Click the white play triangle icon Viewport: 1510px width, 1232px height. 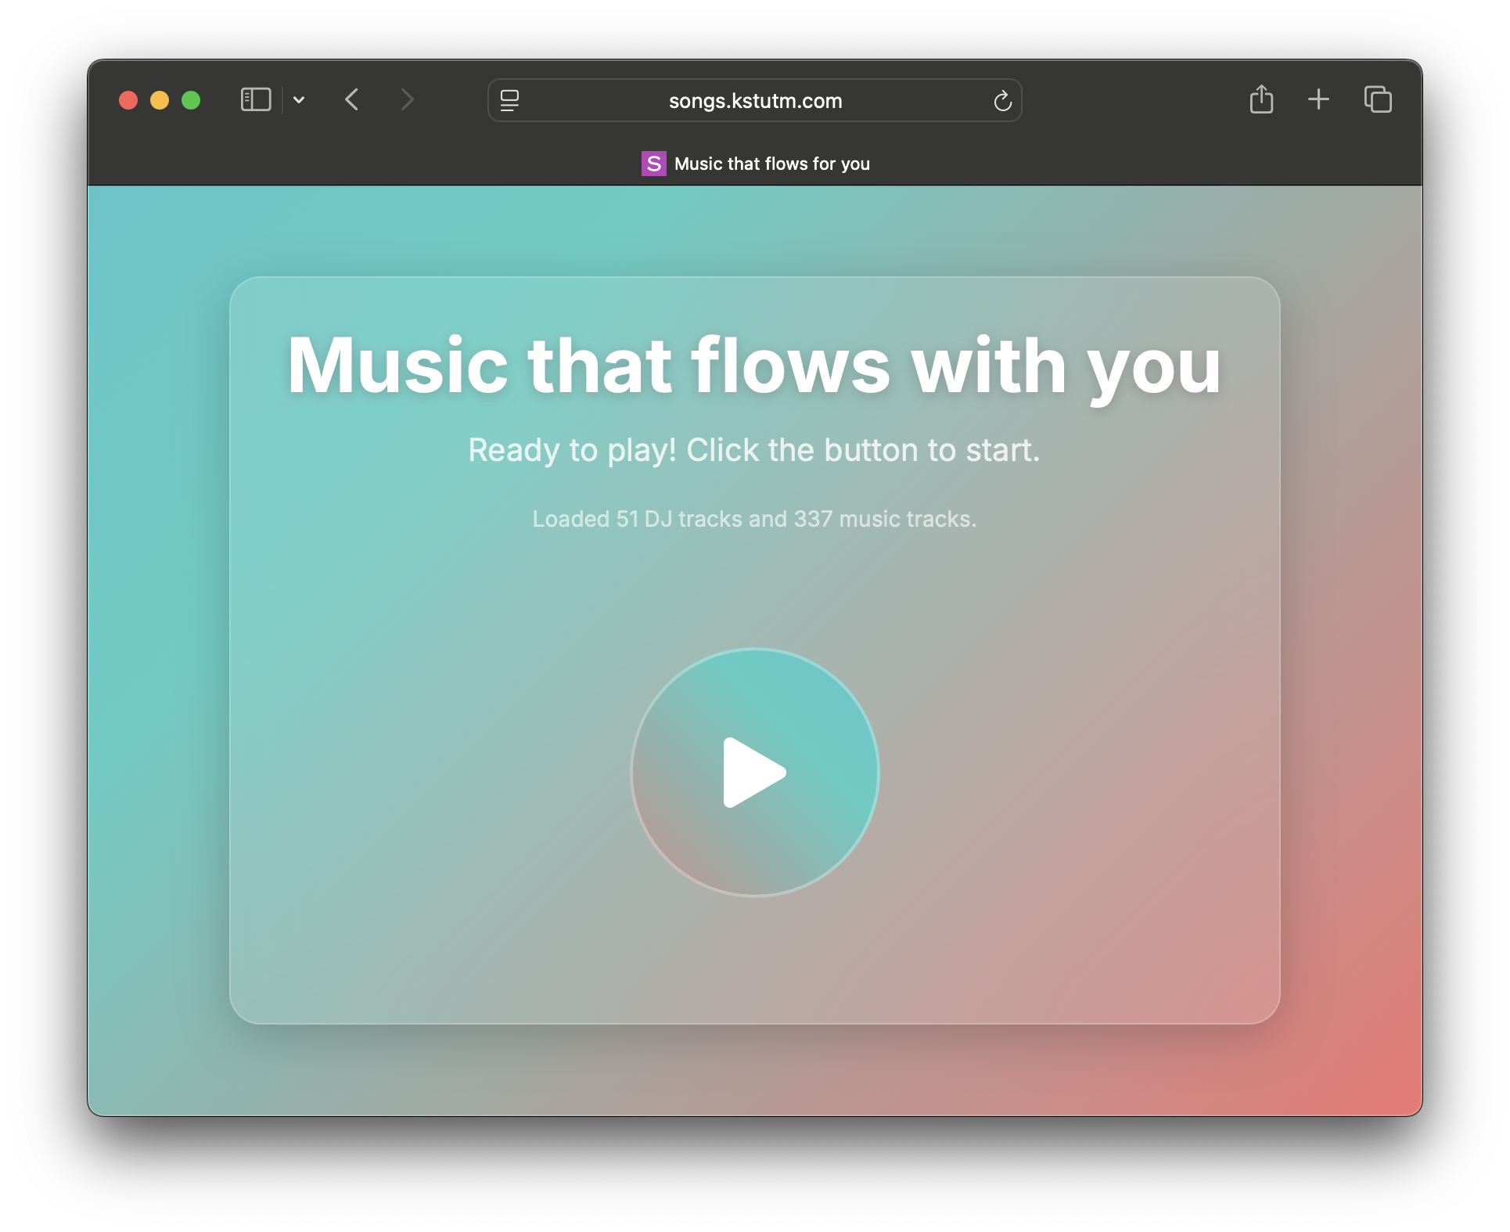tap(751, 773)
